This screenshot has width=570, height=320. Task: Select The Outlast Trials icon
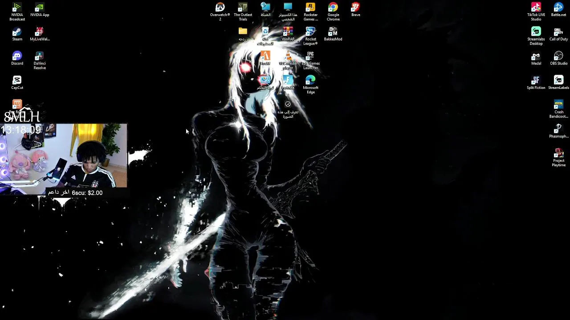tap(243, 12)
